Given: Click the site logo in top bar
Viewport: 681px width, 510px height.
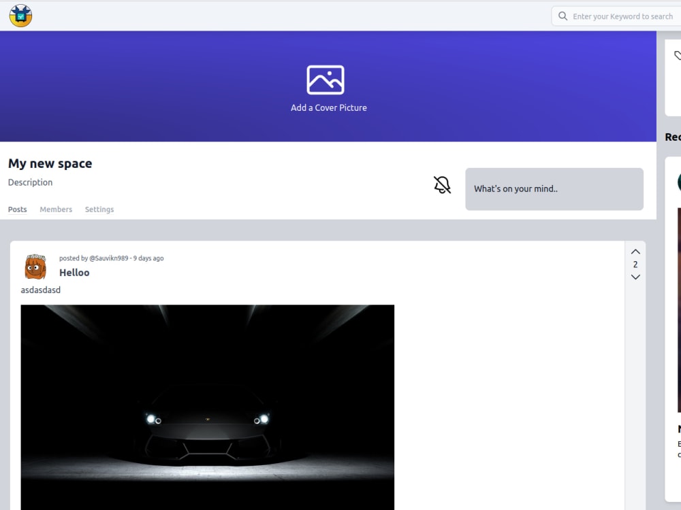Looking at the screenshot, I should coord(20,16).
